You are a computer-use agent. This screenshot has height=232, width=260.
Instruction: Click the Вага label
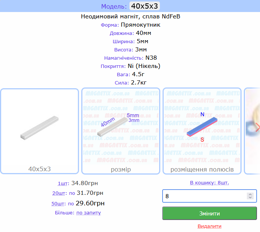click(x=123, y=75)
